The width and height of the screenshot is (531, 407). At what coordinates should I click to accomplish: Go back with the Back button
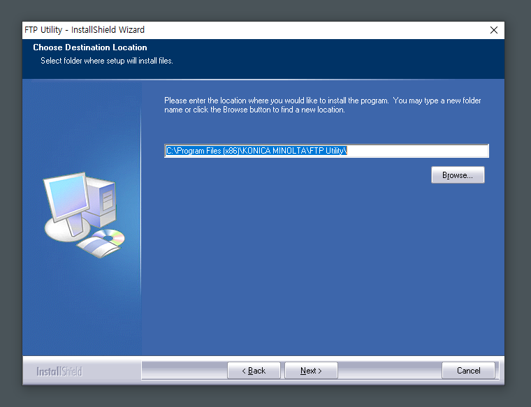254,371
